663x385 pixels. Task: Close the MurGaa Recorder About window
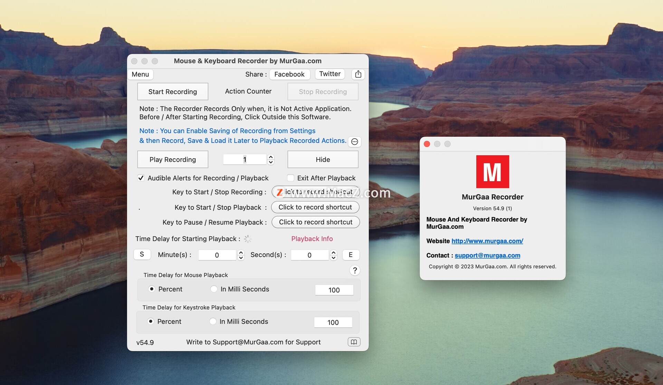[x=427, y=144]
